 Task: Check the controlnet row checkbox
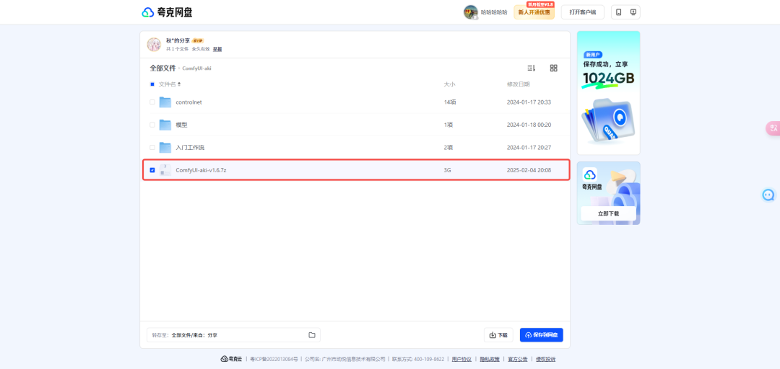coord(152,102)
